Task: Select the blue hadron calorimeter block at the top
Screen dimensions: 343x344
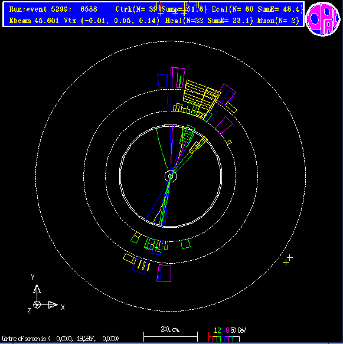Action: tap(164, 81)
